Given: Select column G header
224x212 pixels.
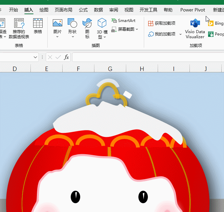Looking at the screenshot, I should (110, 69).
